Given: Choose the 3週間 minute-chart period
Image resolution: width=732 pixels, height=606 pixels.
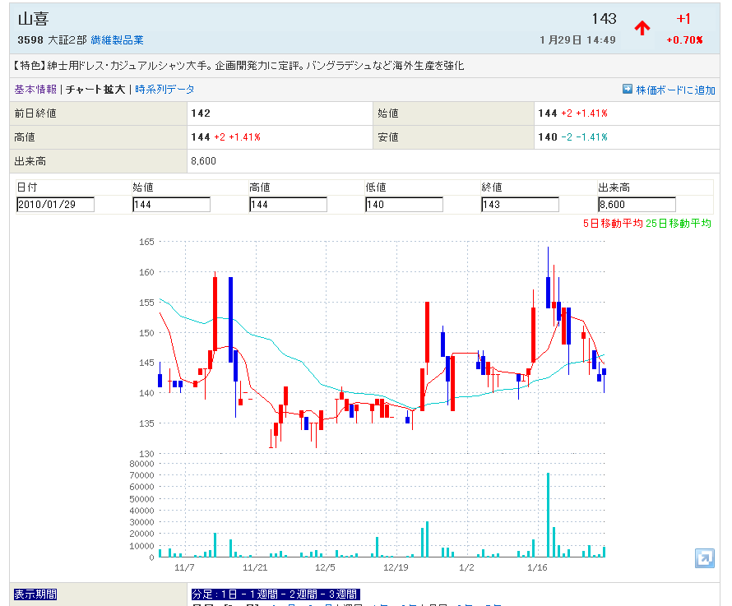Looking at the screenshot, I should pyautogui.click(x=341, y=594).
